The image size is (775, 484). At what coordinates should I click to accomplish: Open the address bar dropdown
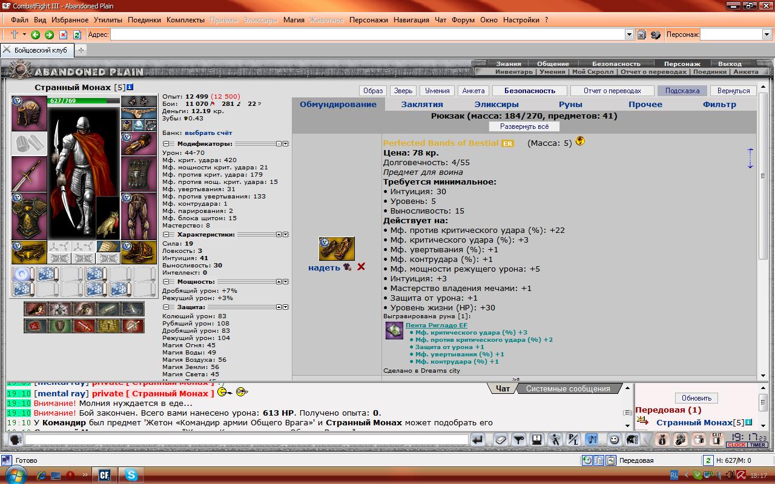629,35
